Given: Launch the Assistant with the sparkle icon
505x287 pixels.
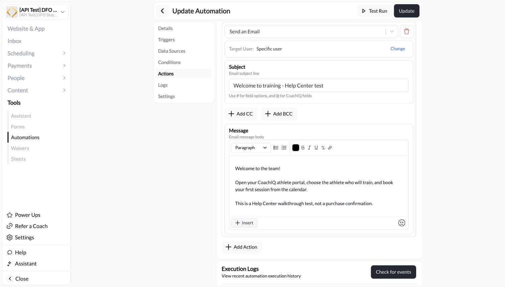Looking at the screenshot, I should pos(22,264).
